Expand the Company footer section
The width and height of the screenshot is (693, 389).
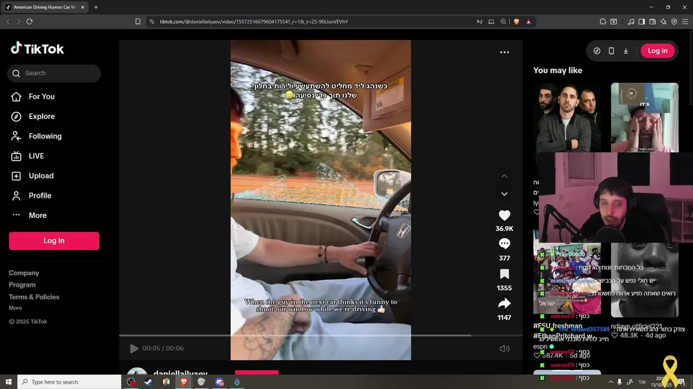click(24, 273)
